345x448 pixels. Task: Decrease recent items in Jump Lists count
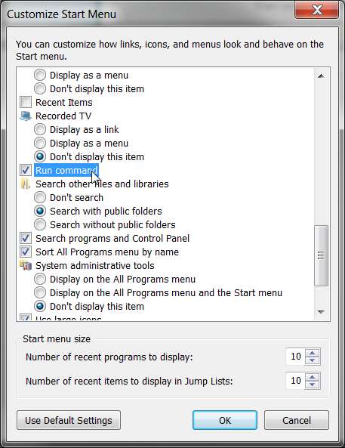click(313, 385)
